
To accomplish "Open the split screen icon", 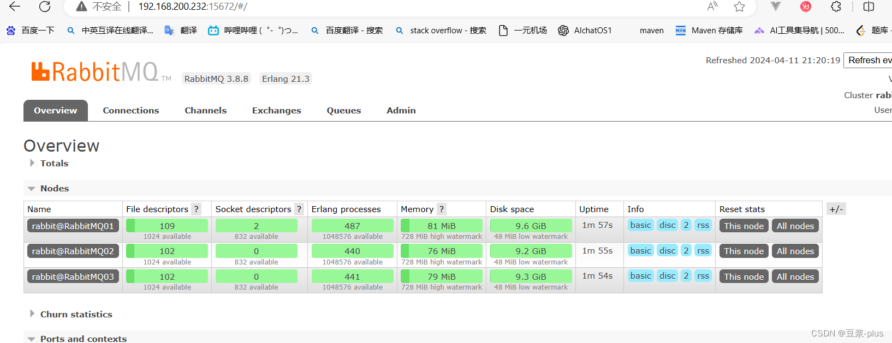I will coord(869,7).
